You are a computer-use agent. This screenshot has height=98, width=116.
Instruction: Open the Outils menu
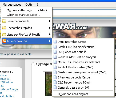29,5
